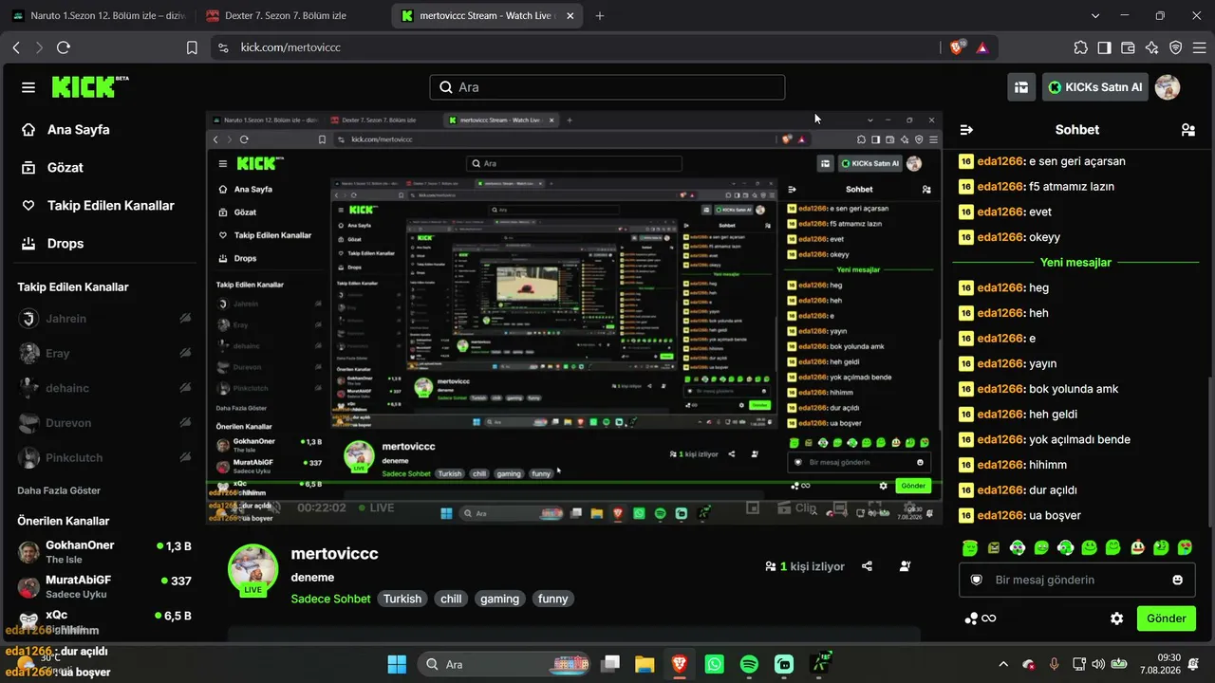
Task: Select the chill stream tag
Action: [451, 599]
